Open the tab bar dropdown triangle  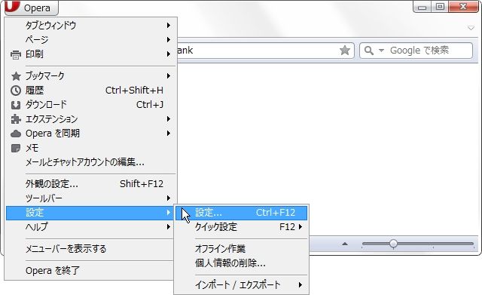[x=471, y=28]
